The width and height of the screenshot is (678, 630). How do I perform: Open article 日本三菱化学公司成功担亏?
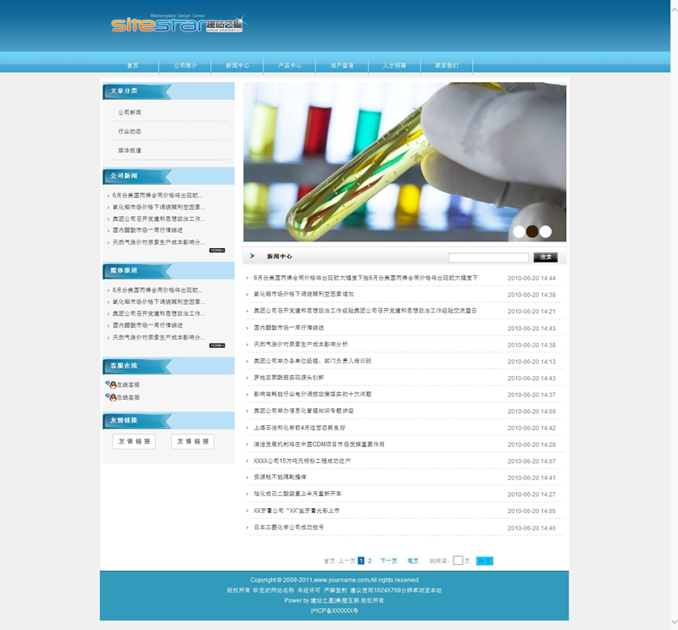[288, 528]
